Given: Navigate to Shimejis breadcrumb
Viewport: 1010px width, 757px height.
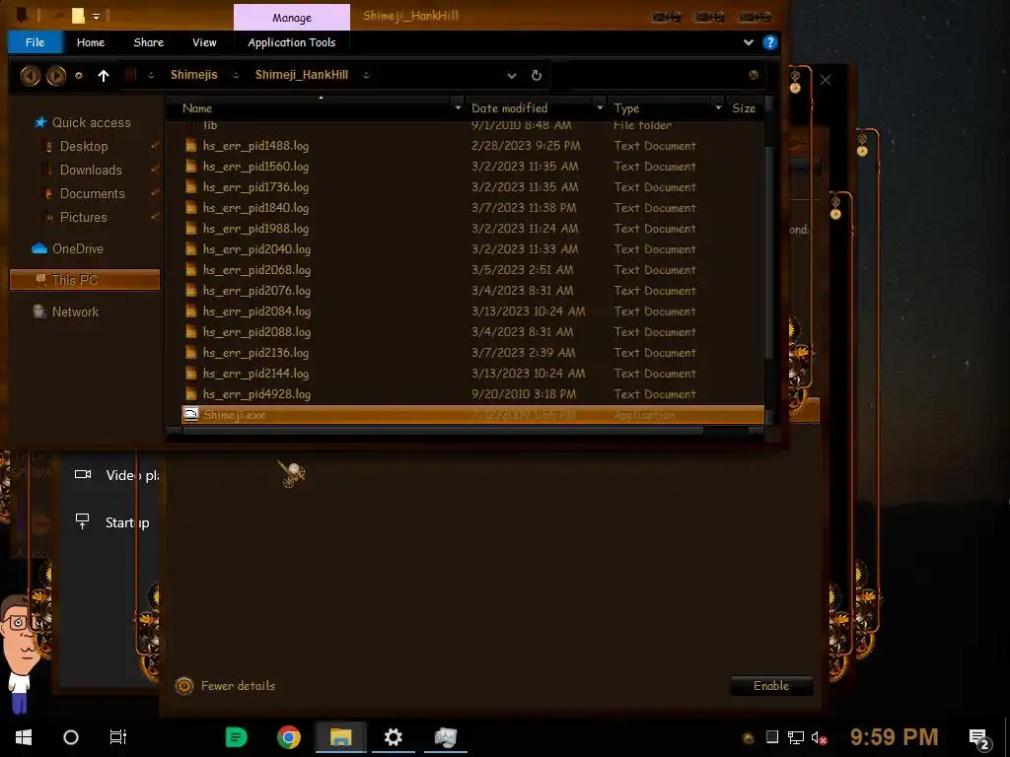Looking at the screenshot, I should click(x=194, y=75).
